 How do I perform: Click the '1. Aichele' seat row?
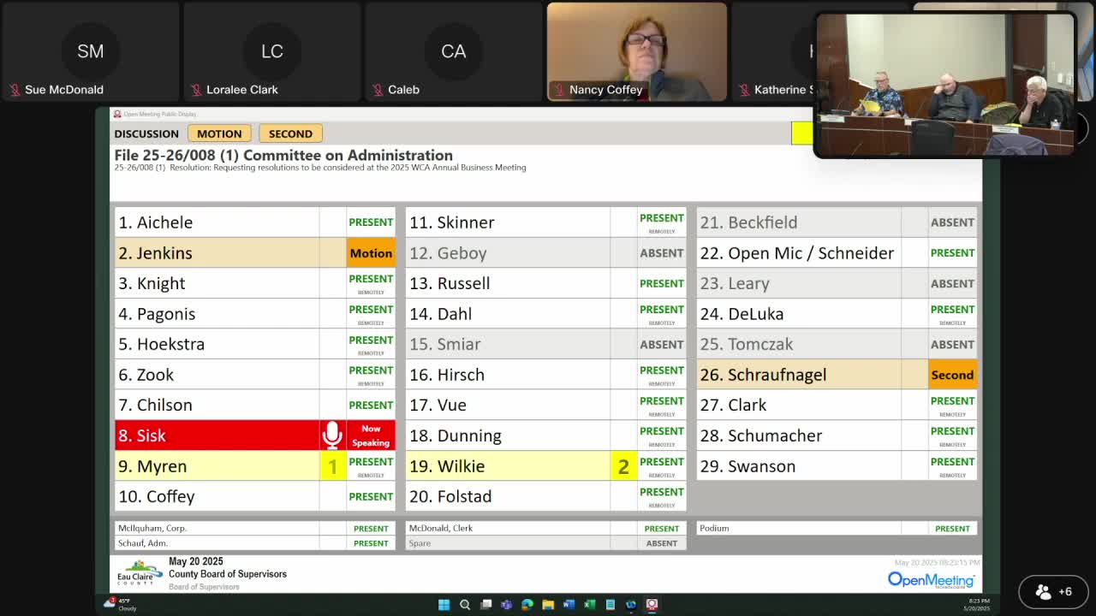[255, 222]
